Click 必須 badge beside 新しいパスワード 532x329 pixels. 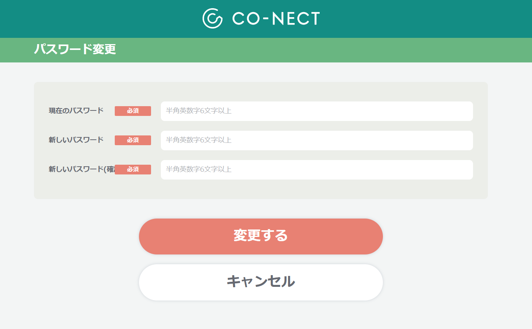[x=133, y=140]
